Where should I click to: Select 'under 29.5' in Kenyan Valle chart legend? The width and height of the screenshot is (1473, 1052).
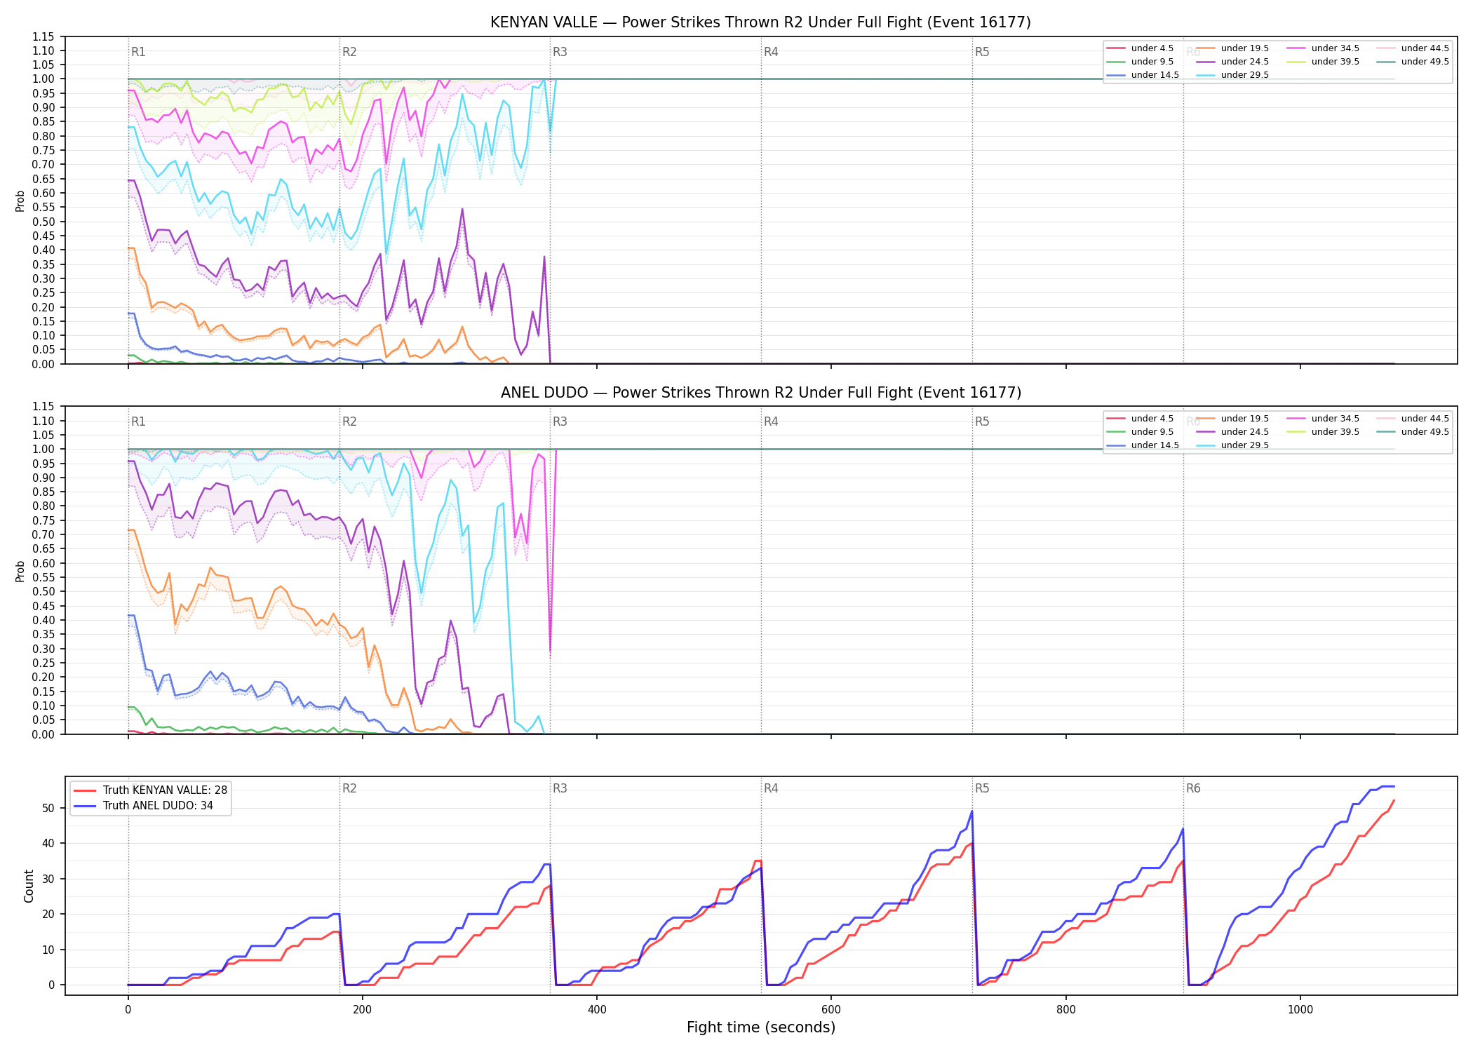(1232, 75)
